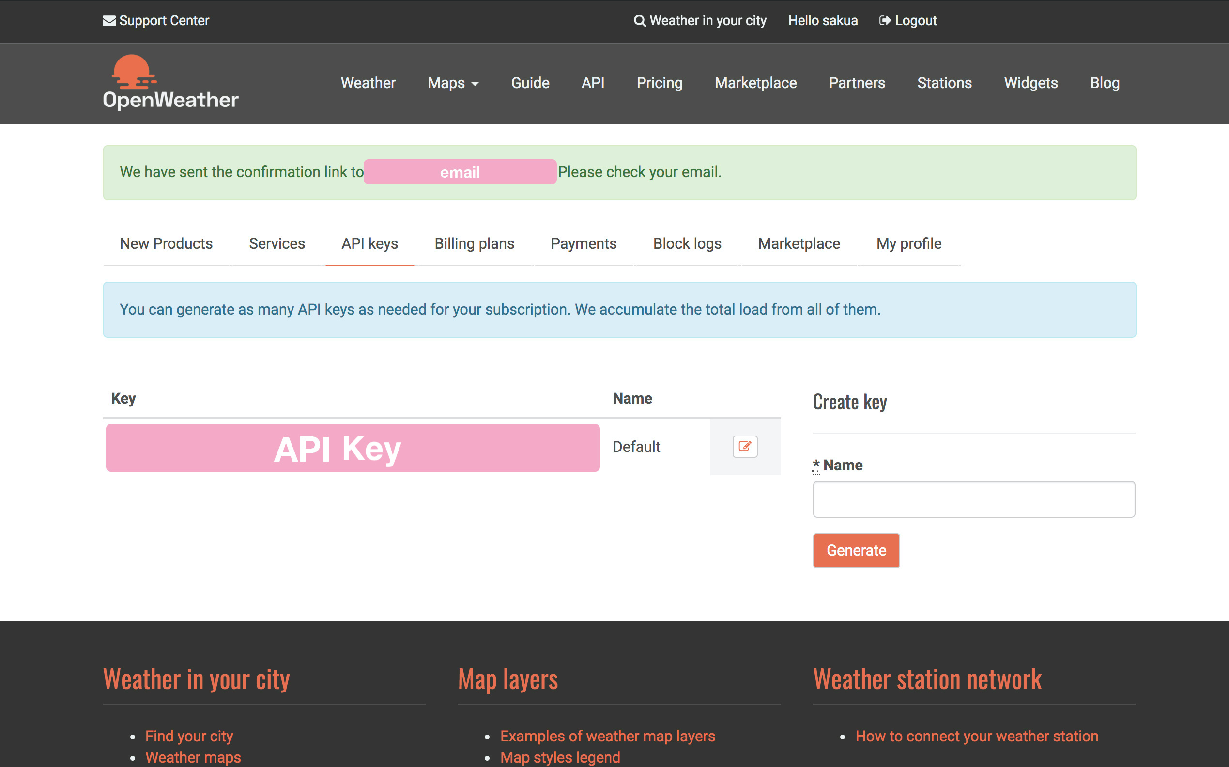This screenshot has width=1229, height=767.
Task: Select the API keys tab
Action: [x=369, y=243]
